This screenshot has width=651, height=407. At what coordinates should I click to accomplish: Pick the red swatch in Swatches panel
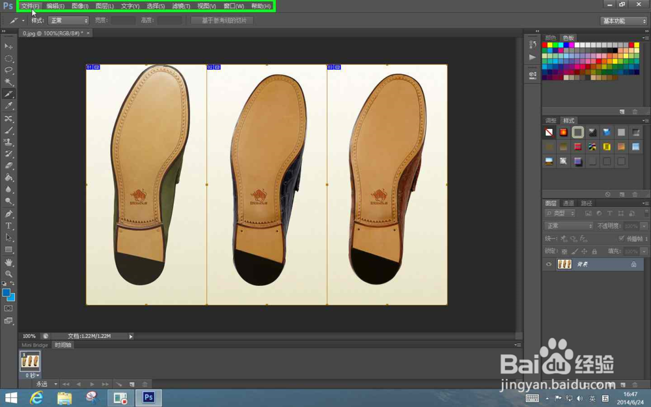(x=544, y=45)
